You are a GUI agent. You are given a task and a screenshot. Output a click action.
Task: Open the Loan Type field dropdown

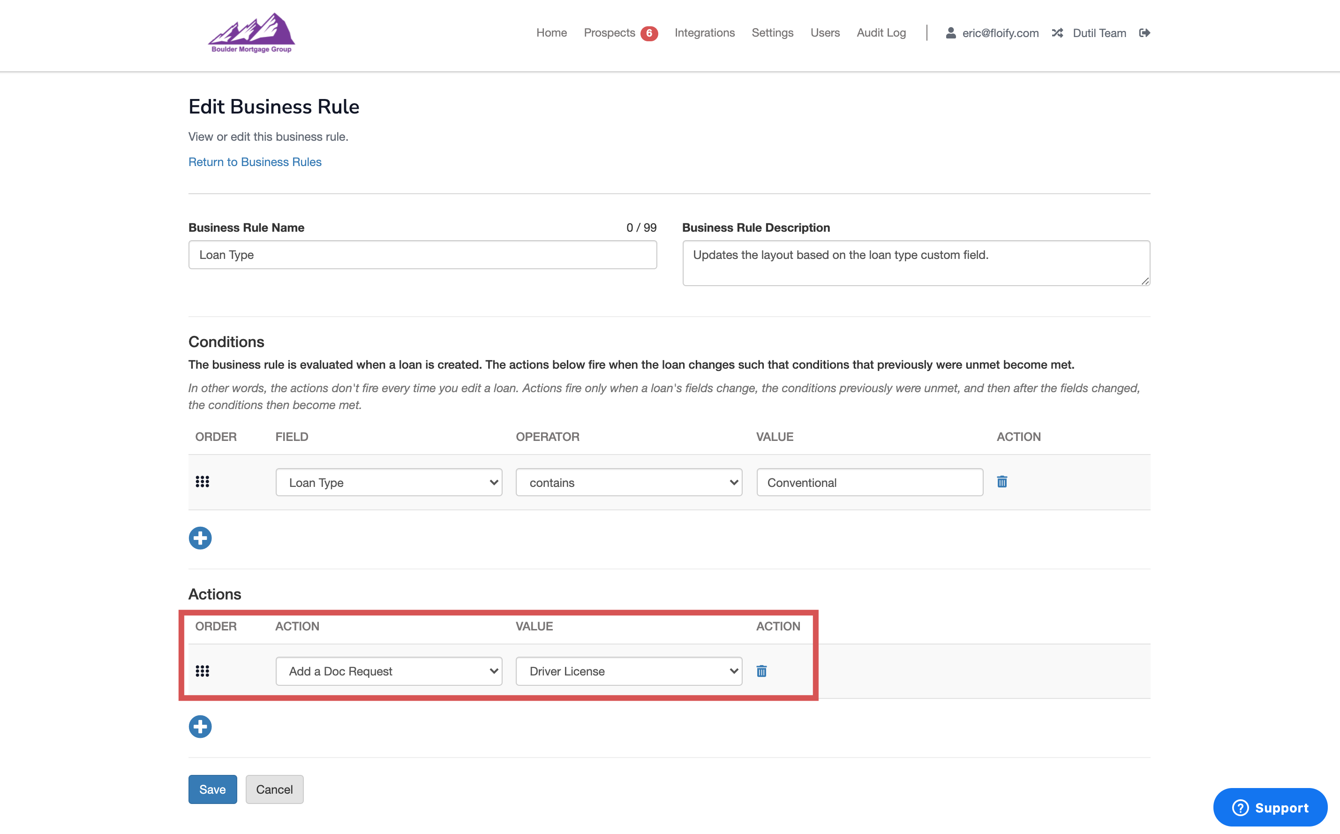(x=389, y=483)
